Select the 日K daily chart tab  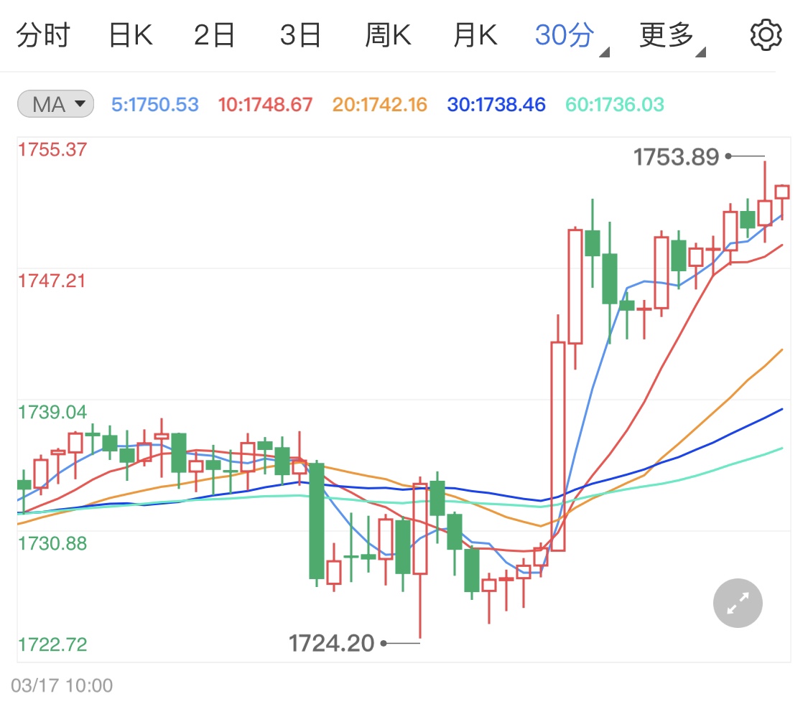(131, 35)
